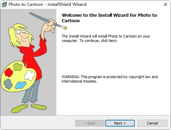This screenshot has width=171, height=130.
Task: Click the copyright WARNING text
Action: click(110, 79)
